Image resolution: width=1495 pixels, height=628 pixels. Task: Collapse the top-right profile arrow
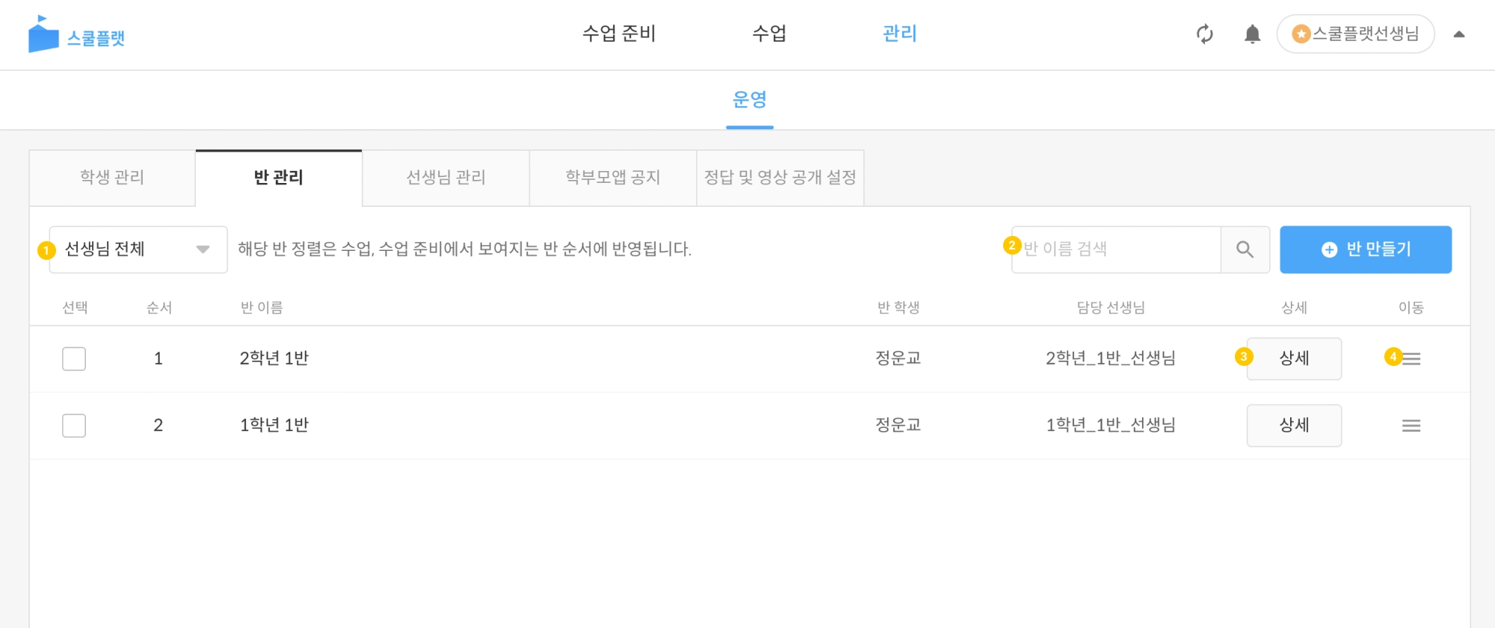(1458, 34)
